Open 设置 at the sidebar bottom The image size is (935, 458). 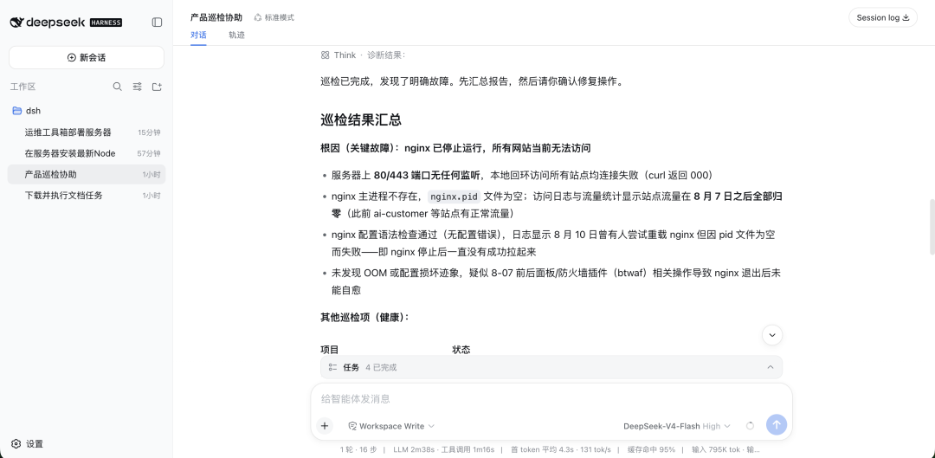pyautogui.click(x=28, y=443)
